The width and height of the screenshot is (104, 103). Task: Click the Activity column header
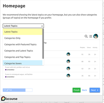[x=95, y=48]
